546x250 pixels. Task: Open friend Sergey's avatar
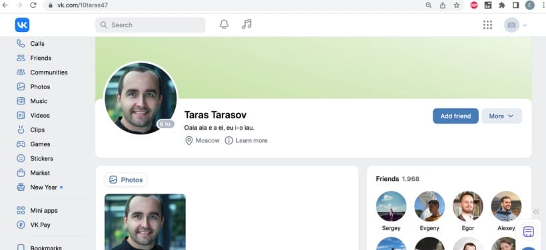[391, 206]
